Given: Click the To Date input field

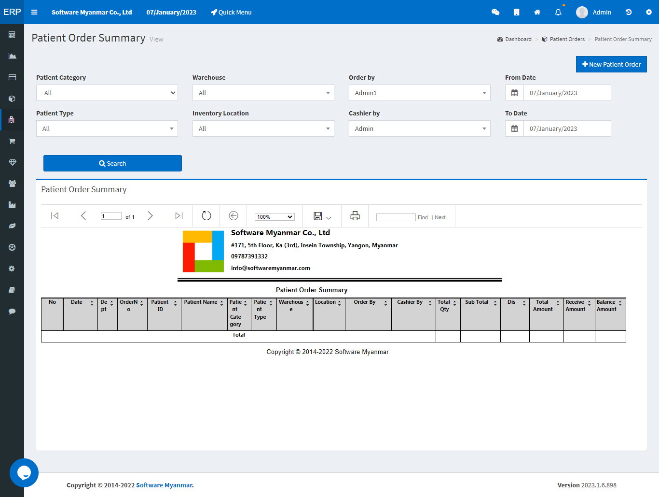Looking at the screenshot, I should pos(567,128).
